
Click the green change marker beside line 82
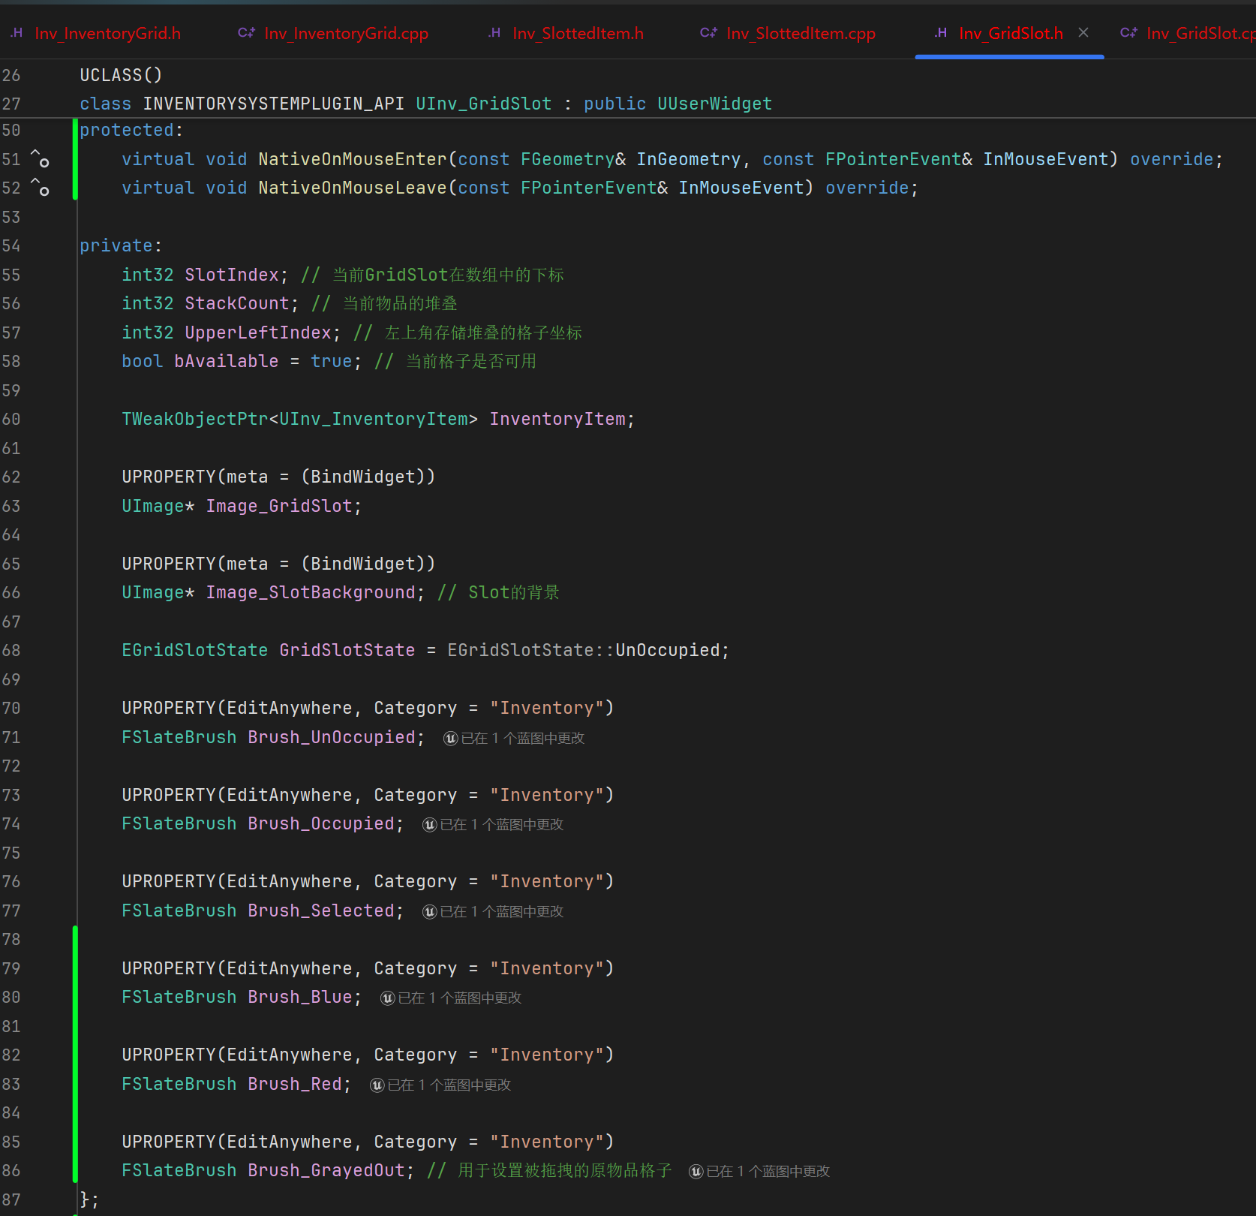(75, 1055)
